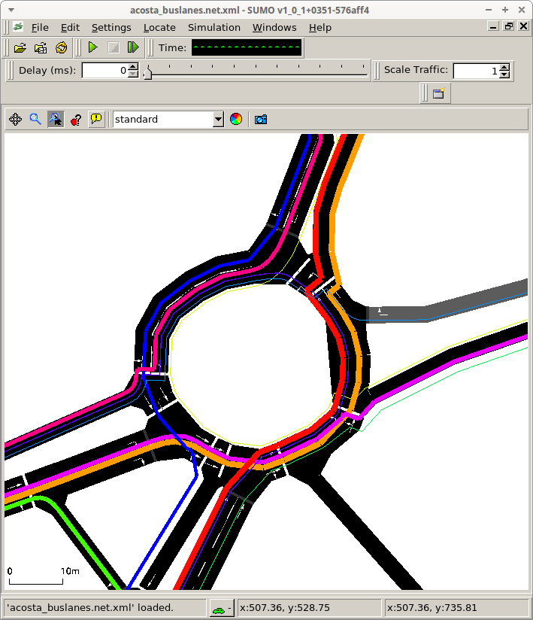Start the simulation with the Run button
Image resolution: width=533 pixels, height=620 pixels.
click(92, 47)
